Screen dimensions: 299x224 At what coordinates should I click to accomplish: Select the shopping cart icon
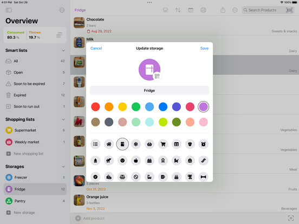[163, 144]
